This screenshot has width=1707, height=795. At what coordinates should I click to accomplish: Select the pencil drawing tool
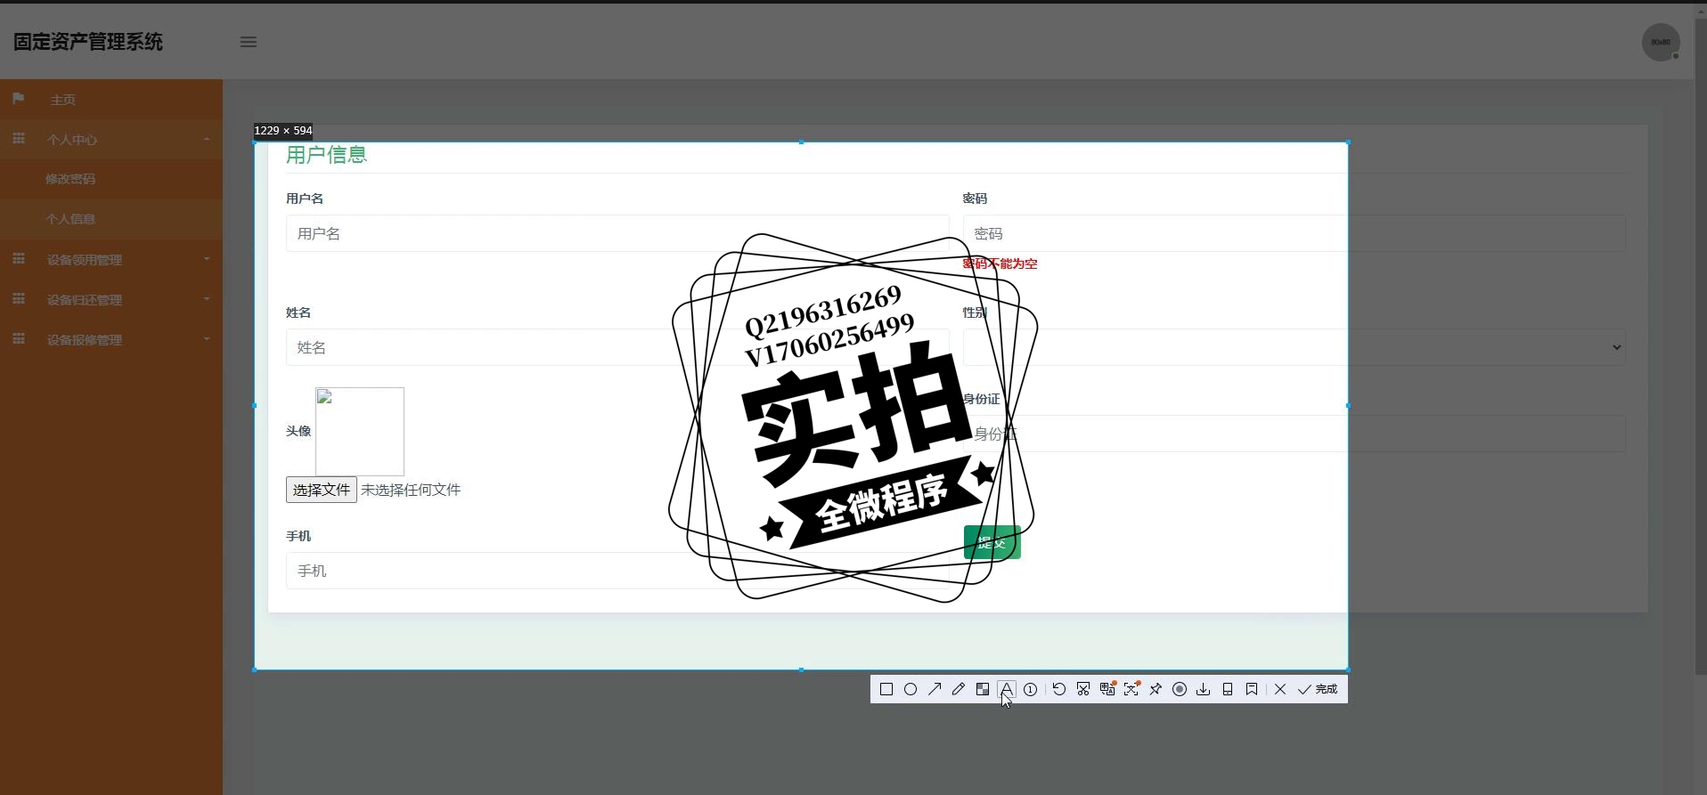pyautogui.click(x=959, y=689)
